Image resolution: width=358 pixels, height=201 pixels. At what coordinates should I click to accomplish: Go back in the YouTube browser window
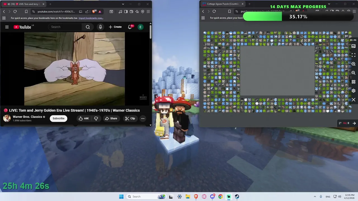[x=4, y=11]
